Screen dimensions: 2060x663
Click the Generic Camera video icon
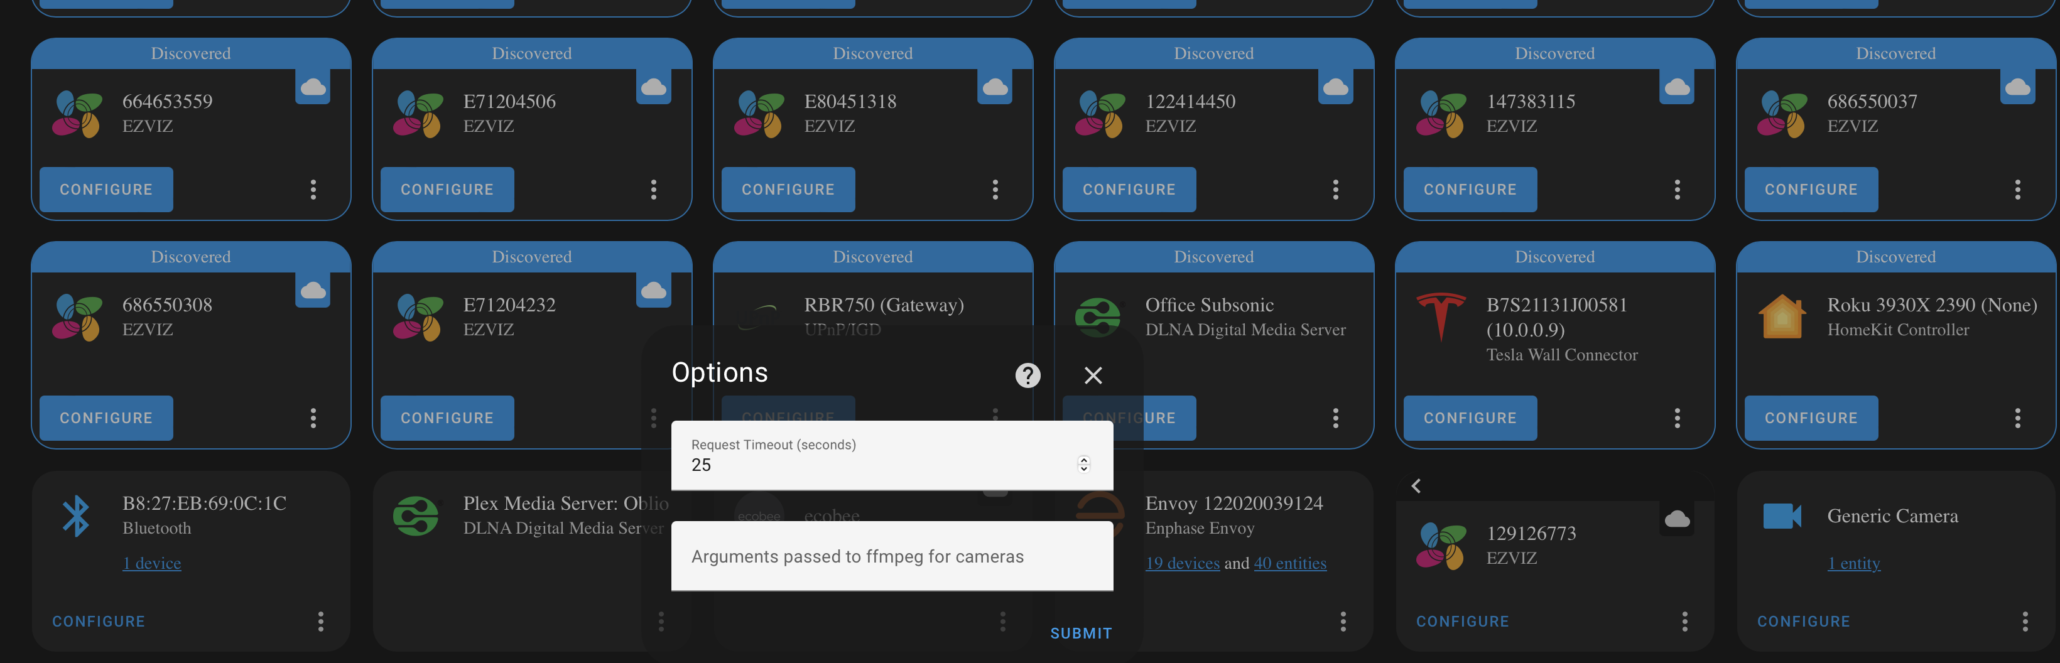(x=1782, y=516)
